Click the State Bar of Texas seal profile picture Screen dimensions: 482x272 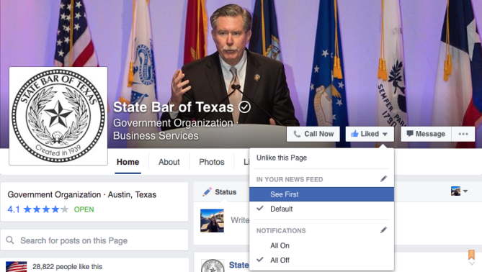[x=58, y=116]
